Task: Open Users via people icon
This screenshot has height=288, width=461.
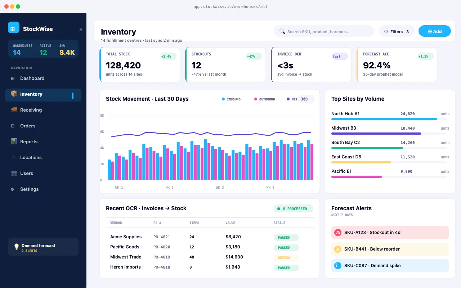Action: coord(14,173)
